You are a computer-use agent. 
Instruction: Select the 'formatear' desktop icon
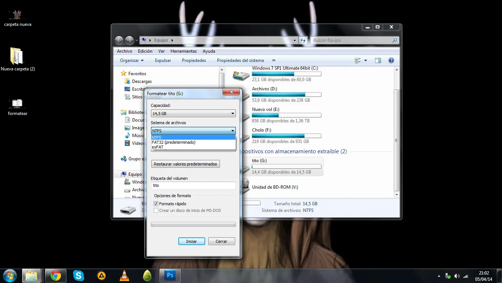click(18, 107)
